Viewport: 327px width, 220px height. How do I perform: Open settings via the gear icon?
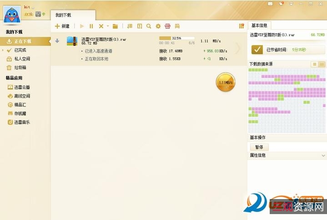pyautogui.click(x=158, y=26)
